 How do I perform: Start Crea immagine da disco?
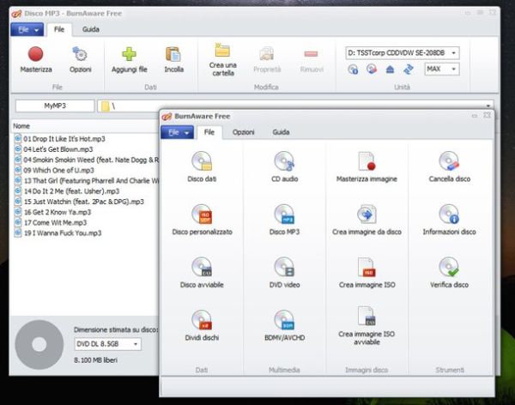click(x=367, y=220)
